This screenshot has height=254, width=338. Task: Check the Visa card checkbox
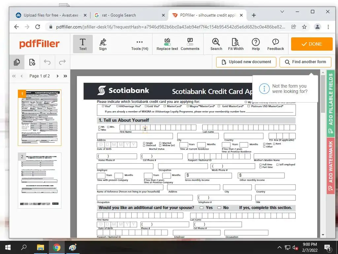click(x=103, y=106)
